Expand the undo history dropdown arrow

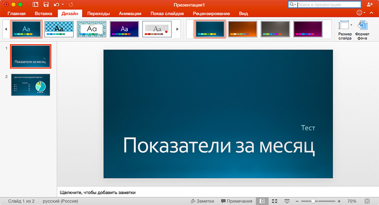[x=62, y=4]
